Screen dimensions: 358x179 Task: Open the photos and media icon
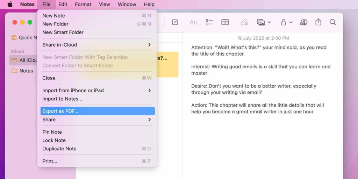click(261, 22)
